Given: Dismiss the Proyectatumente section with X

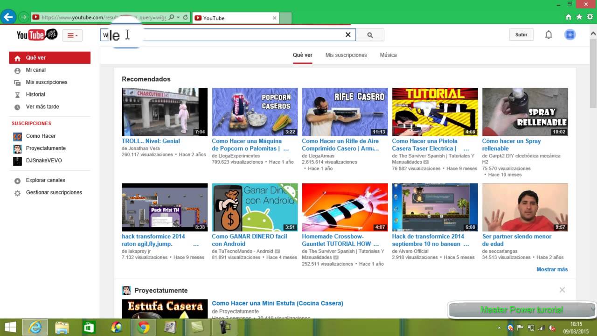Looking at the screenshot, I should click(562, 290).
